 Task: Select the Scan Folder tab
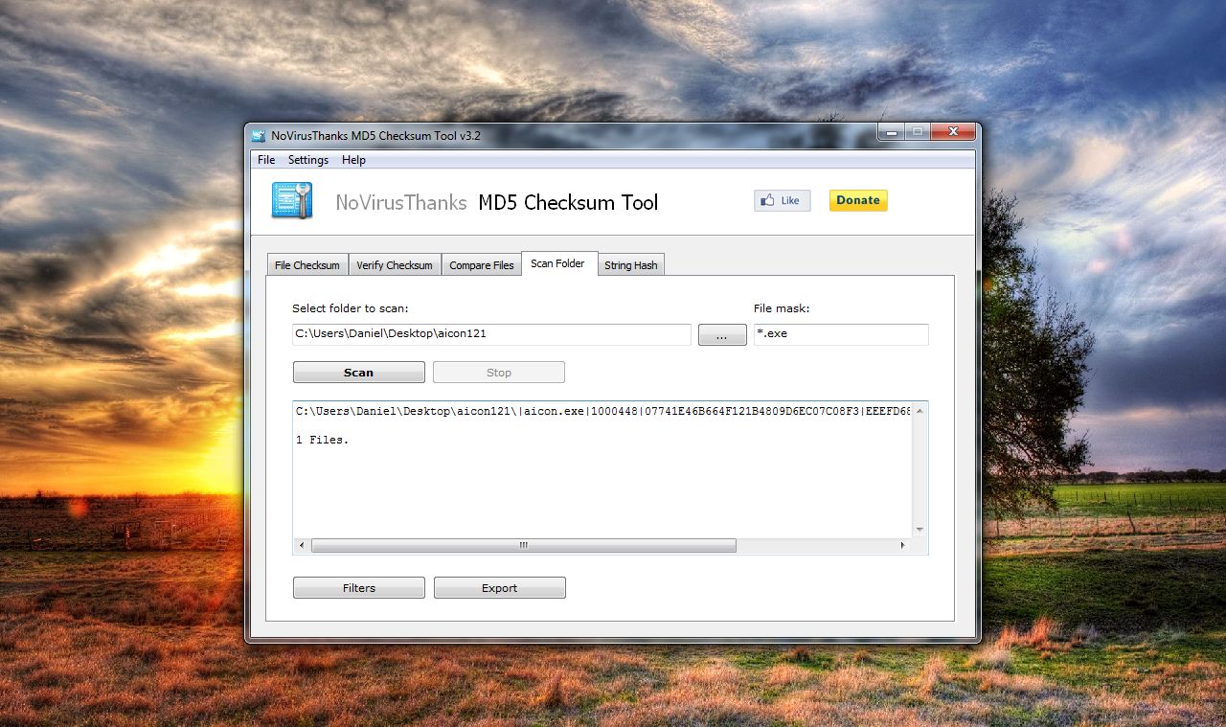click(558, 263)
